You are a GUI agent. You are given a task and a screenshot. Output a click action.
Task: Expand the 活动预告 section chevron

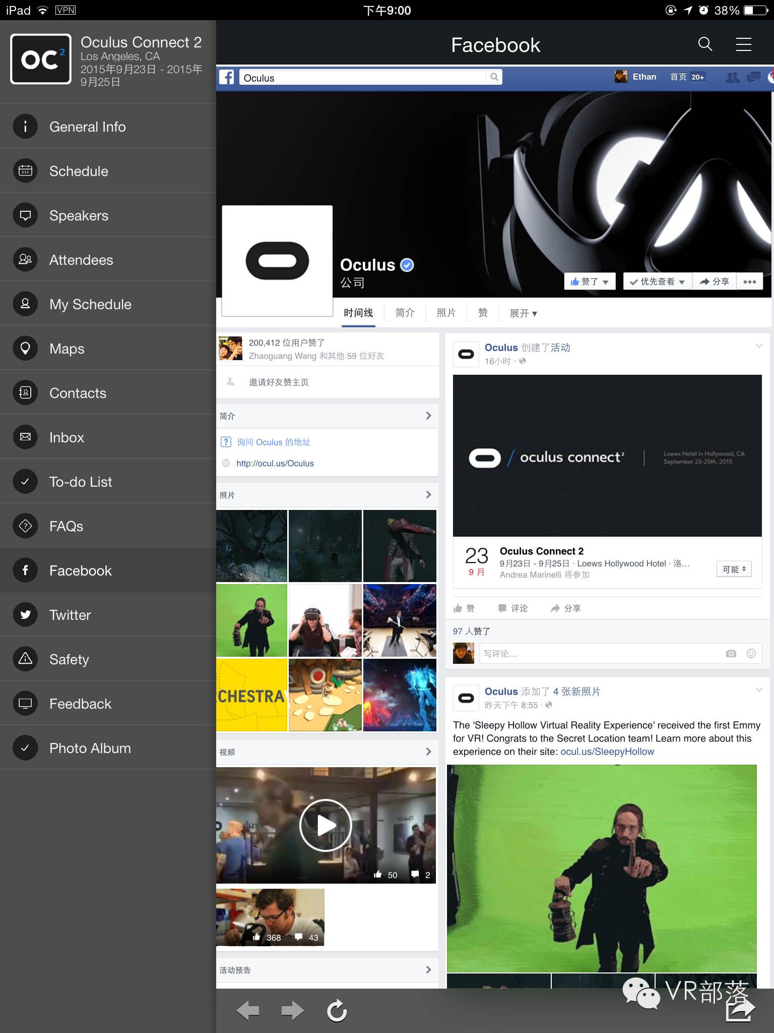click(428, 969)
